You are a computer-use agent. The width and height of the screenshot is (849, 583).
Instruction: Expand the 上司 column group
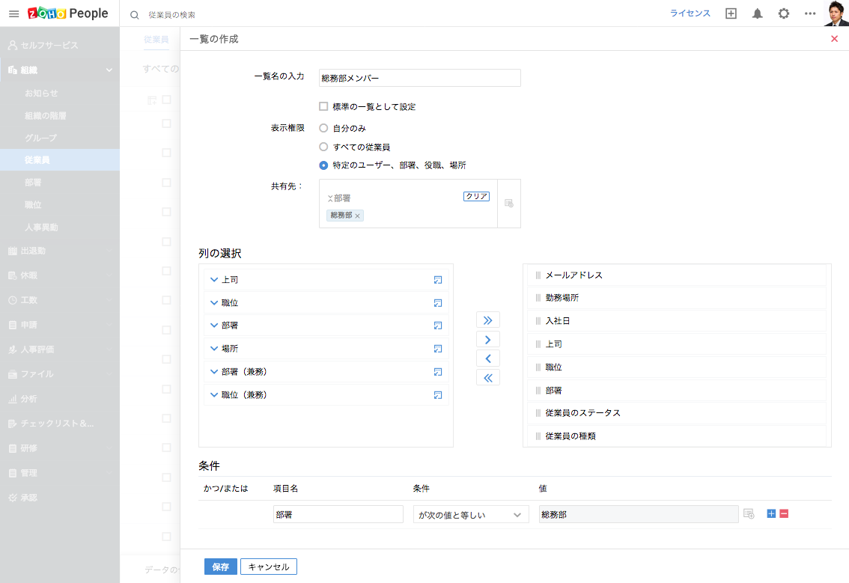[x=214, y=280]
